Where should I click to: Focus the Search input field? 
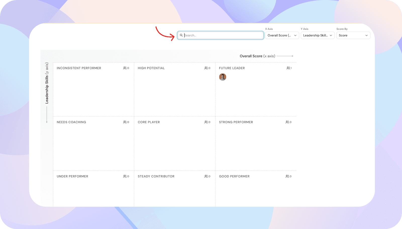tap(222, 35)
